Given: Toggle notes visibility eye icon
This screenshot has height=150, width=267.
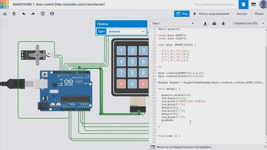Looking at the screenshot, I should click(52, 14).
